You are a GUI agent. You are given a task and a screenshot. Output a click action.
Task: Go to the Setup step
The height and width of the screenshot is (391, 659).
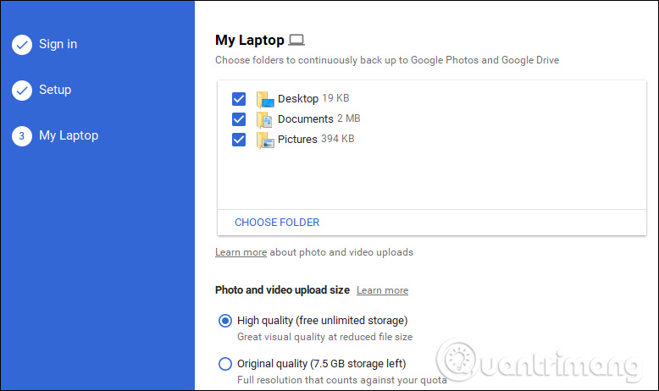tap(55, 90)
